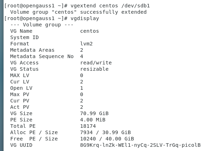Click the VG Size value 70.99 GiB
This screenshot has width=218, height=151.
click(94, 113)
